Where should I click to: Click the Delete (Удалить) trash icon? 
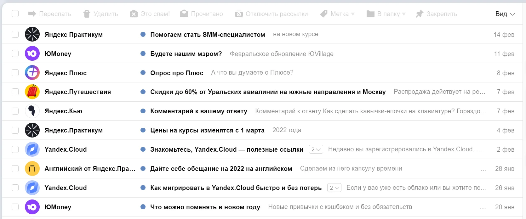pyautogui.click(x=87, y=14)
